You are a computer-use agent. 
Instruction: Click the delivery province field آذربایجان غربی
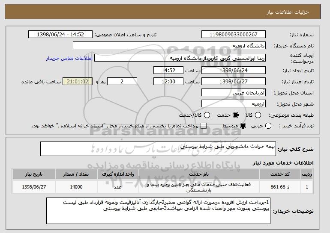point(234,92)
